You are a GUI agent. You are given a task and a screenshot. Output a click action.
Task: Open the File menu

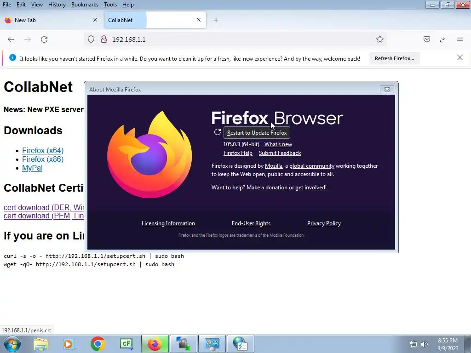[x=6, y=5]
